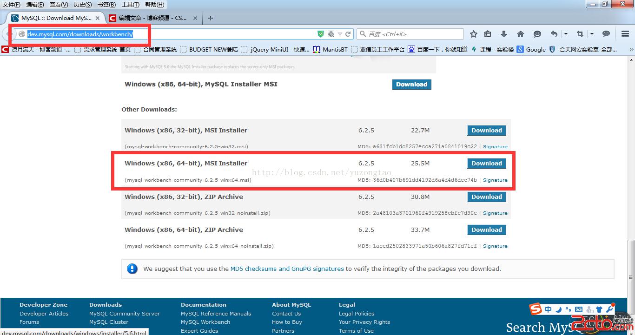
Task: Toggle the moon half-width icon in IME bar
Action: 559,309
